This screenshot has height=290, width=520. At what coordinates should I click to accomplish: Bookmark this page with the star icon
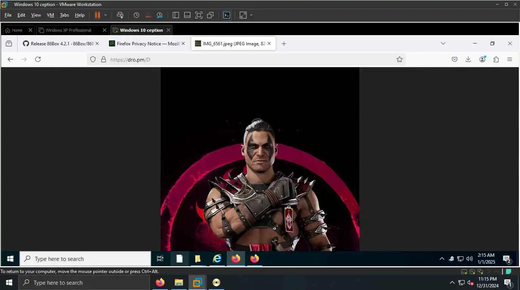399,59
